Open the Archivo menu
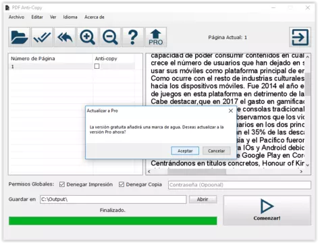This screenshot has height=243, width=318. click(x=16, y=17)
